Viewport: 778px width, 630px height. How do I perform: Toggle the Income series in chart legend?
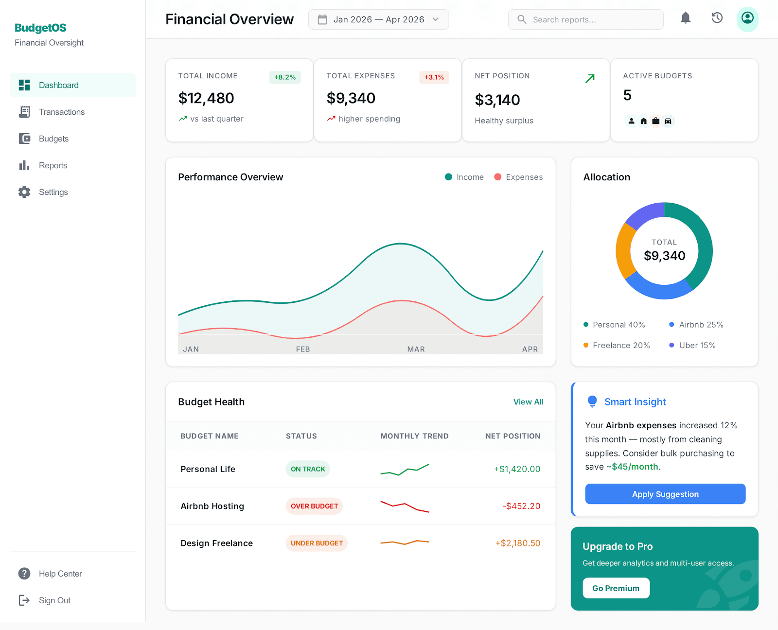click(464, 177)
